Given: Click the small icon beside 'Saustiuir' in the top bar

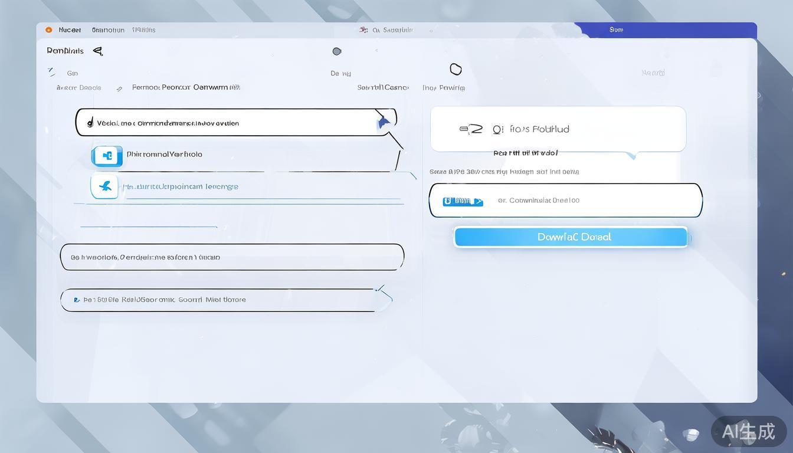Looking at the screenshot, I should 363,30.
